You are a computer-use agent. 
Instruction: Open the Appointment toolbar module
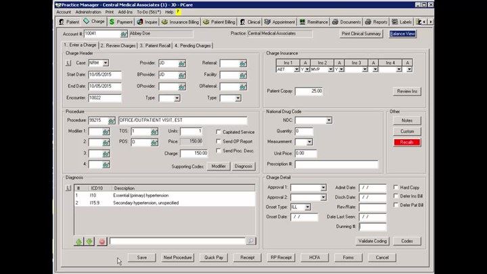point(279,22)
